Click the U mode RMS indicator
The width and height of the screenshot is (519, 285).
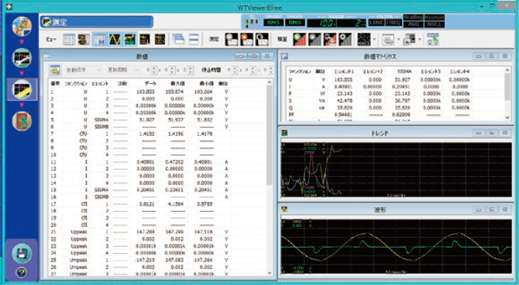click(x=273, y=23)
